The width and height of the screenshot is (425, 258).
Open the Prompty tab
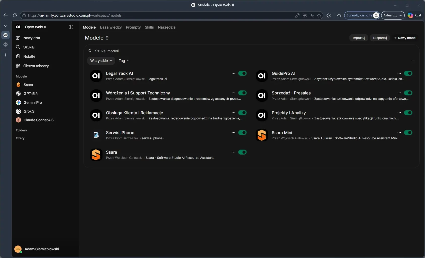133,27
